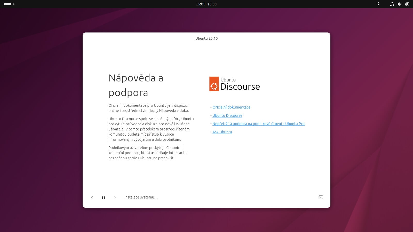
Task: Click the Instalace systému… status text
Action: pyautogui.click(x=141, y=197)
